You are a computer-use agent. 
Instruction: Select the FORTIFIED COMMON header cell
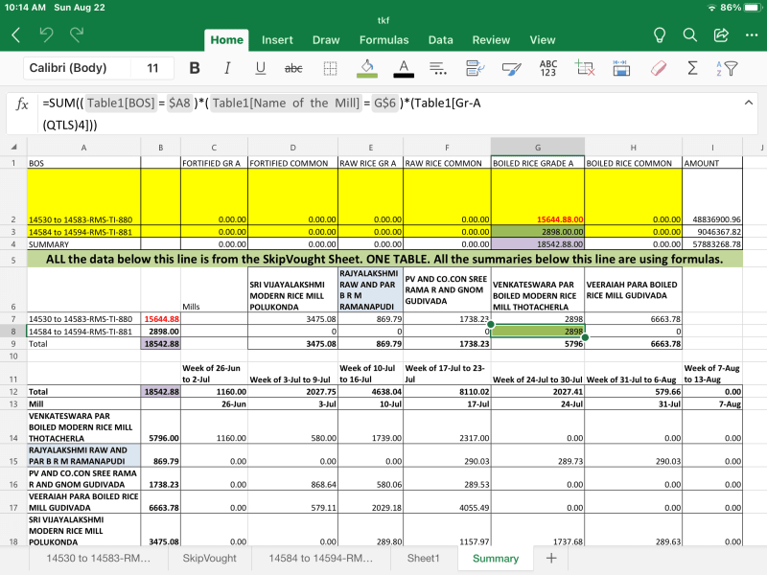pos(292,163)
